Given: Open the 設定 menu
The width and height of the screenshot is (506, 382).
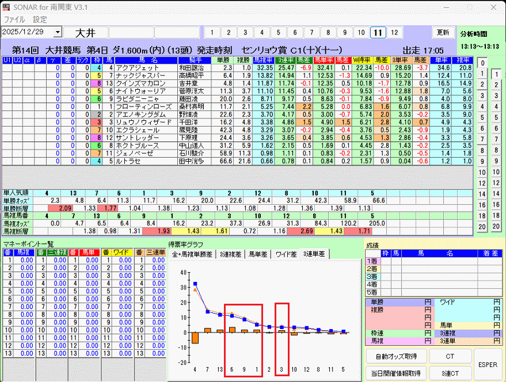Looking at the screenshot, I should 40,19.
